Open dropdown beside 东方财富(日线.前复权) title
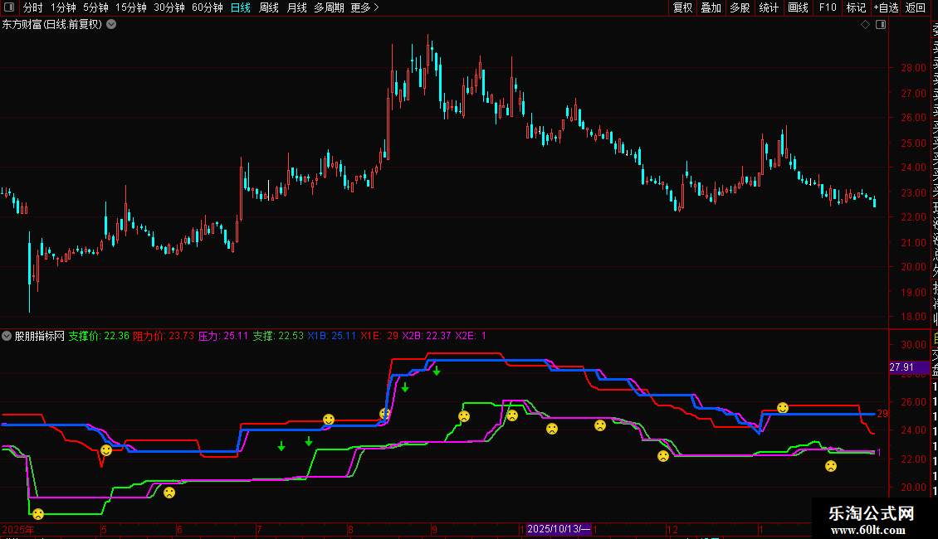Screen dimensions: 938x539 coord(111,24)
